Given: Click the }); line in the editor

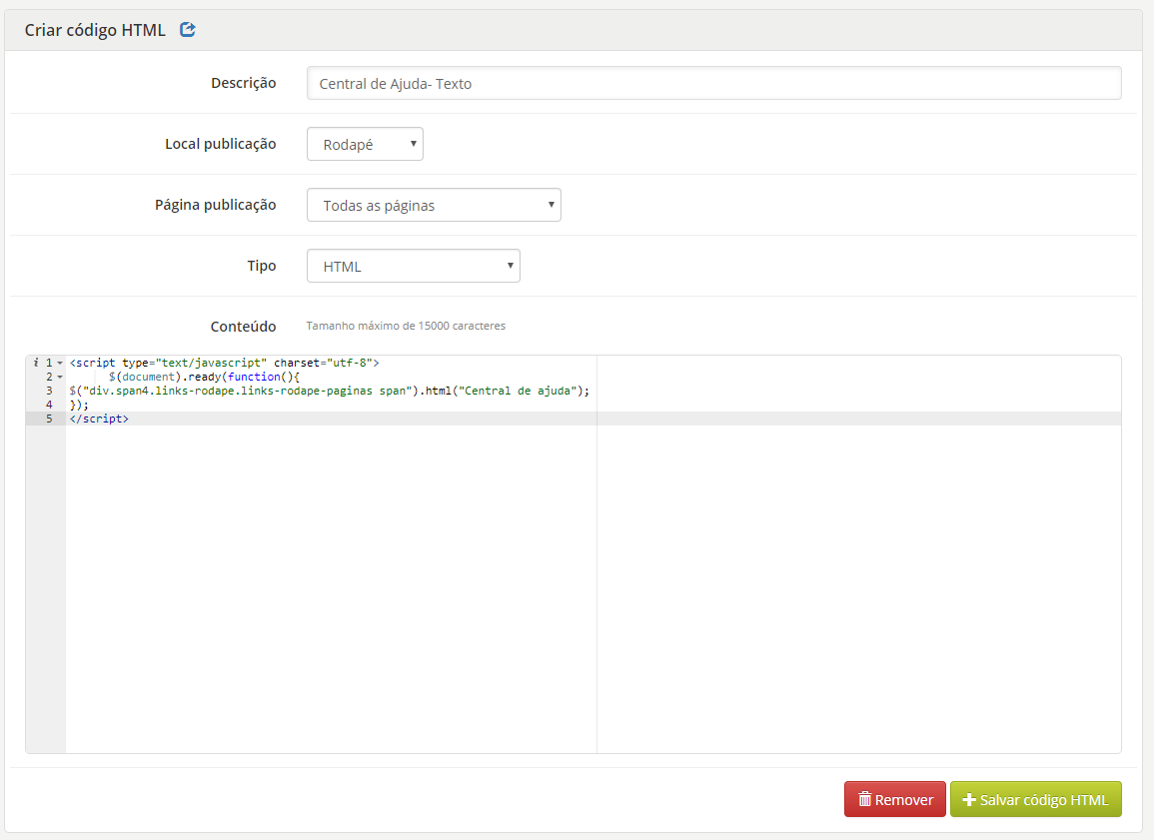Looking at the screenshot, I should click(x=79, y=405).
